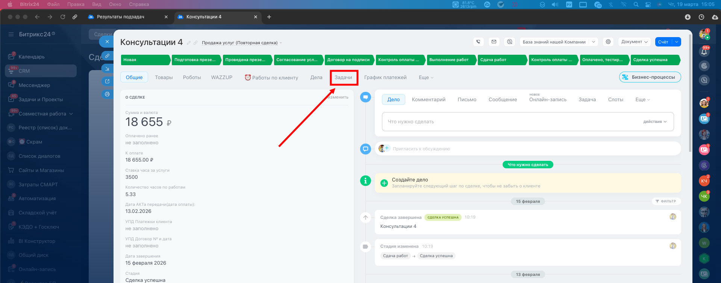Switch to the Дела tab
This screenshot has width=721, height=283.
(317, 78)
